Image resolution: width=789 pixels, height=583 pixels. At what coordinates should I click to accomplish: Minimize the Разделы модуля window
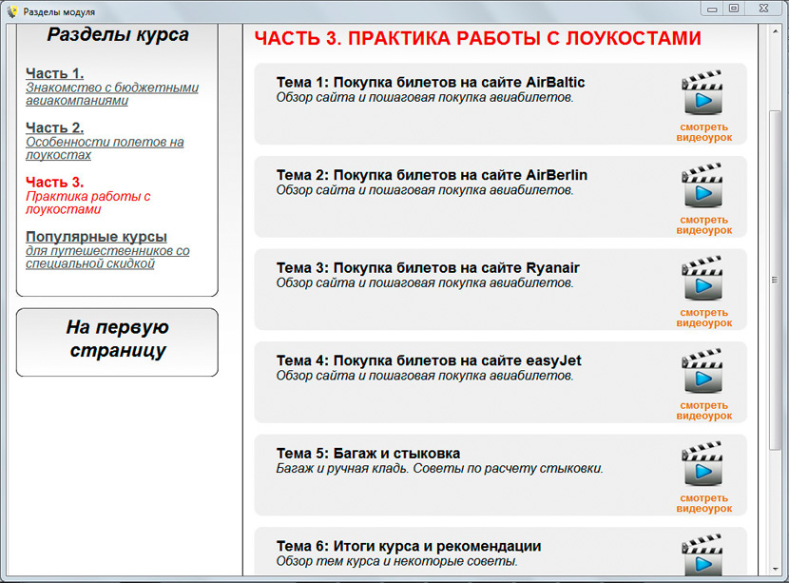click(712, 9)
